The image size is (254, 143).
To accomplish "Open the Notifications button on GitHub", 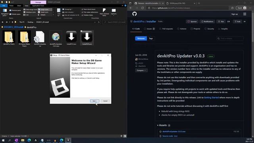I will click(x=207, y=21).
